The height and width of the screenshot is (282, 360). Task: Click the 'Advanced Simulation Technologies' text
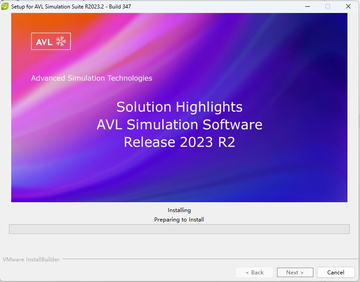(x=91, y=78)
